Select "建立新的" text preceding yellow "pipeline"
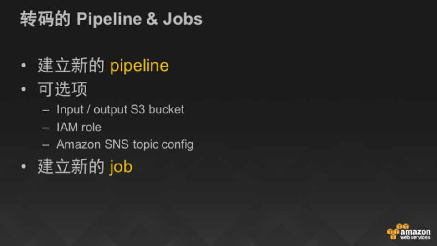The image size is (437, 246). coord(71,66)
